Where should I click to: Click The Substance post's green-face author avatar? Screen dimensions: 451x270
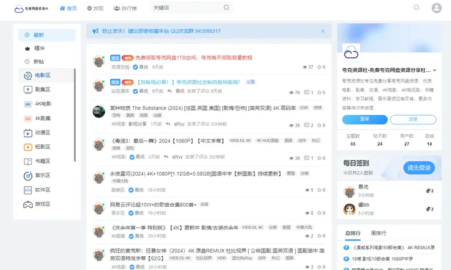[x=99, y=111]
